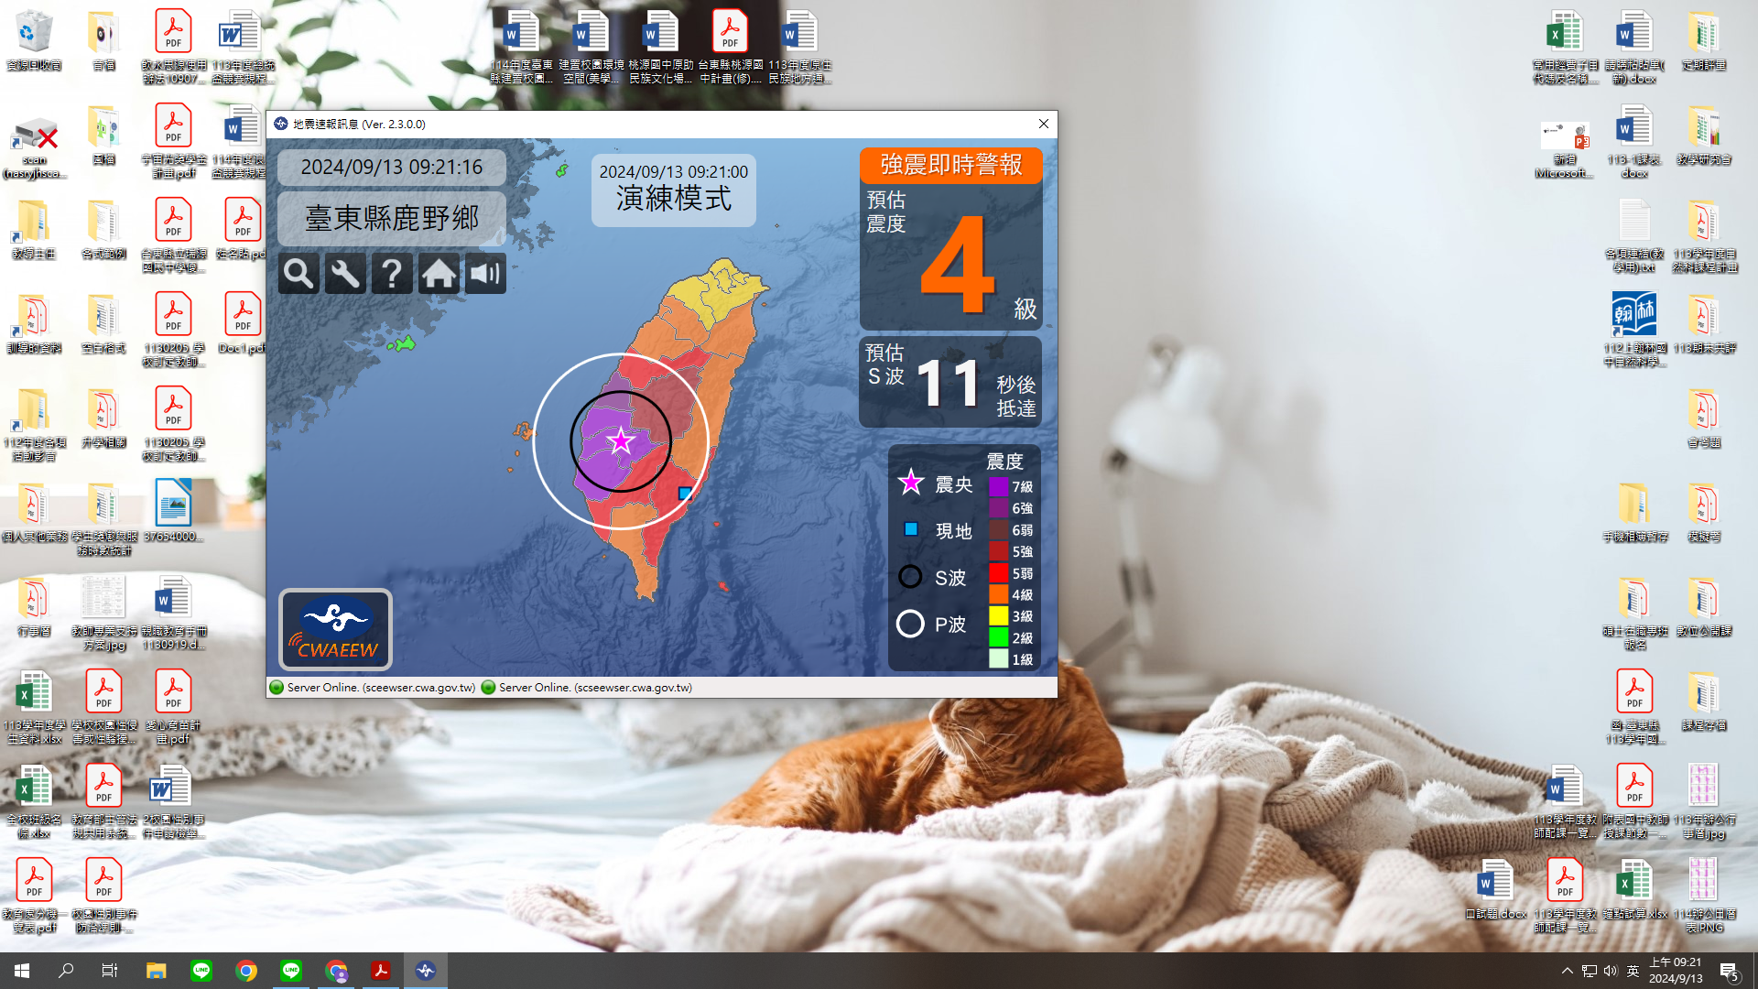This screenshot has height=989, width=1758.
Task: Show hidden tray icons chevron
Action: [1567, 971]
